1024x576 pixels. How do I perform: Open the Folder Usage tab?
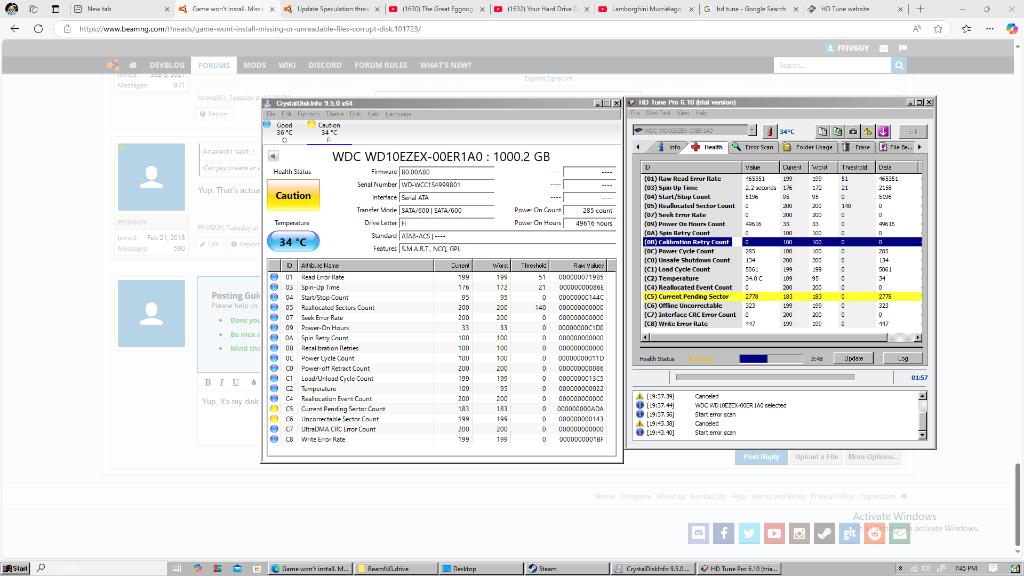(808, 147)
